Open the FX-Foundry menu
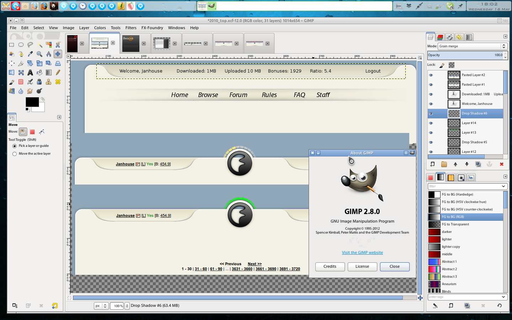This screenshot has height=320, width=512. [152, 28]
